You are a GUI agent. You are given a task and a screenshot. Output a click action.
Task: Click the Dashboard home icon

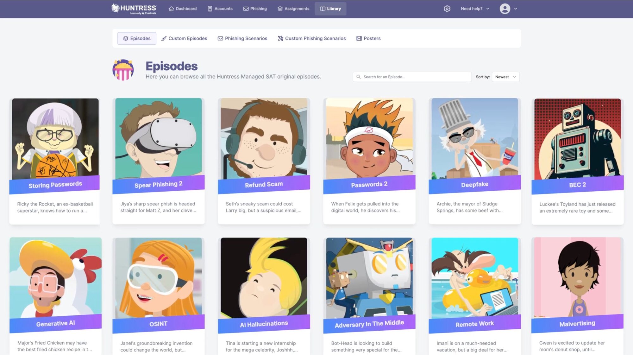pos(171,9)
